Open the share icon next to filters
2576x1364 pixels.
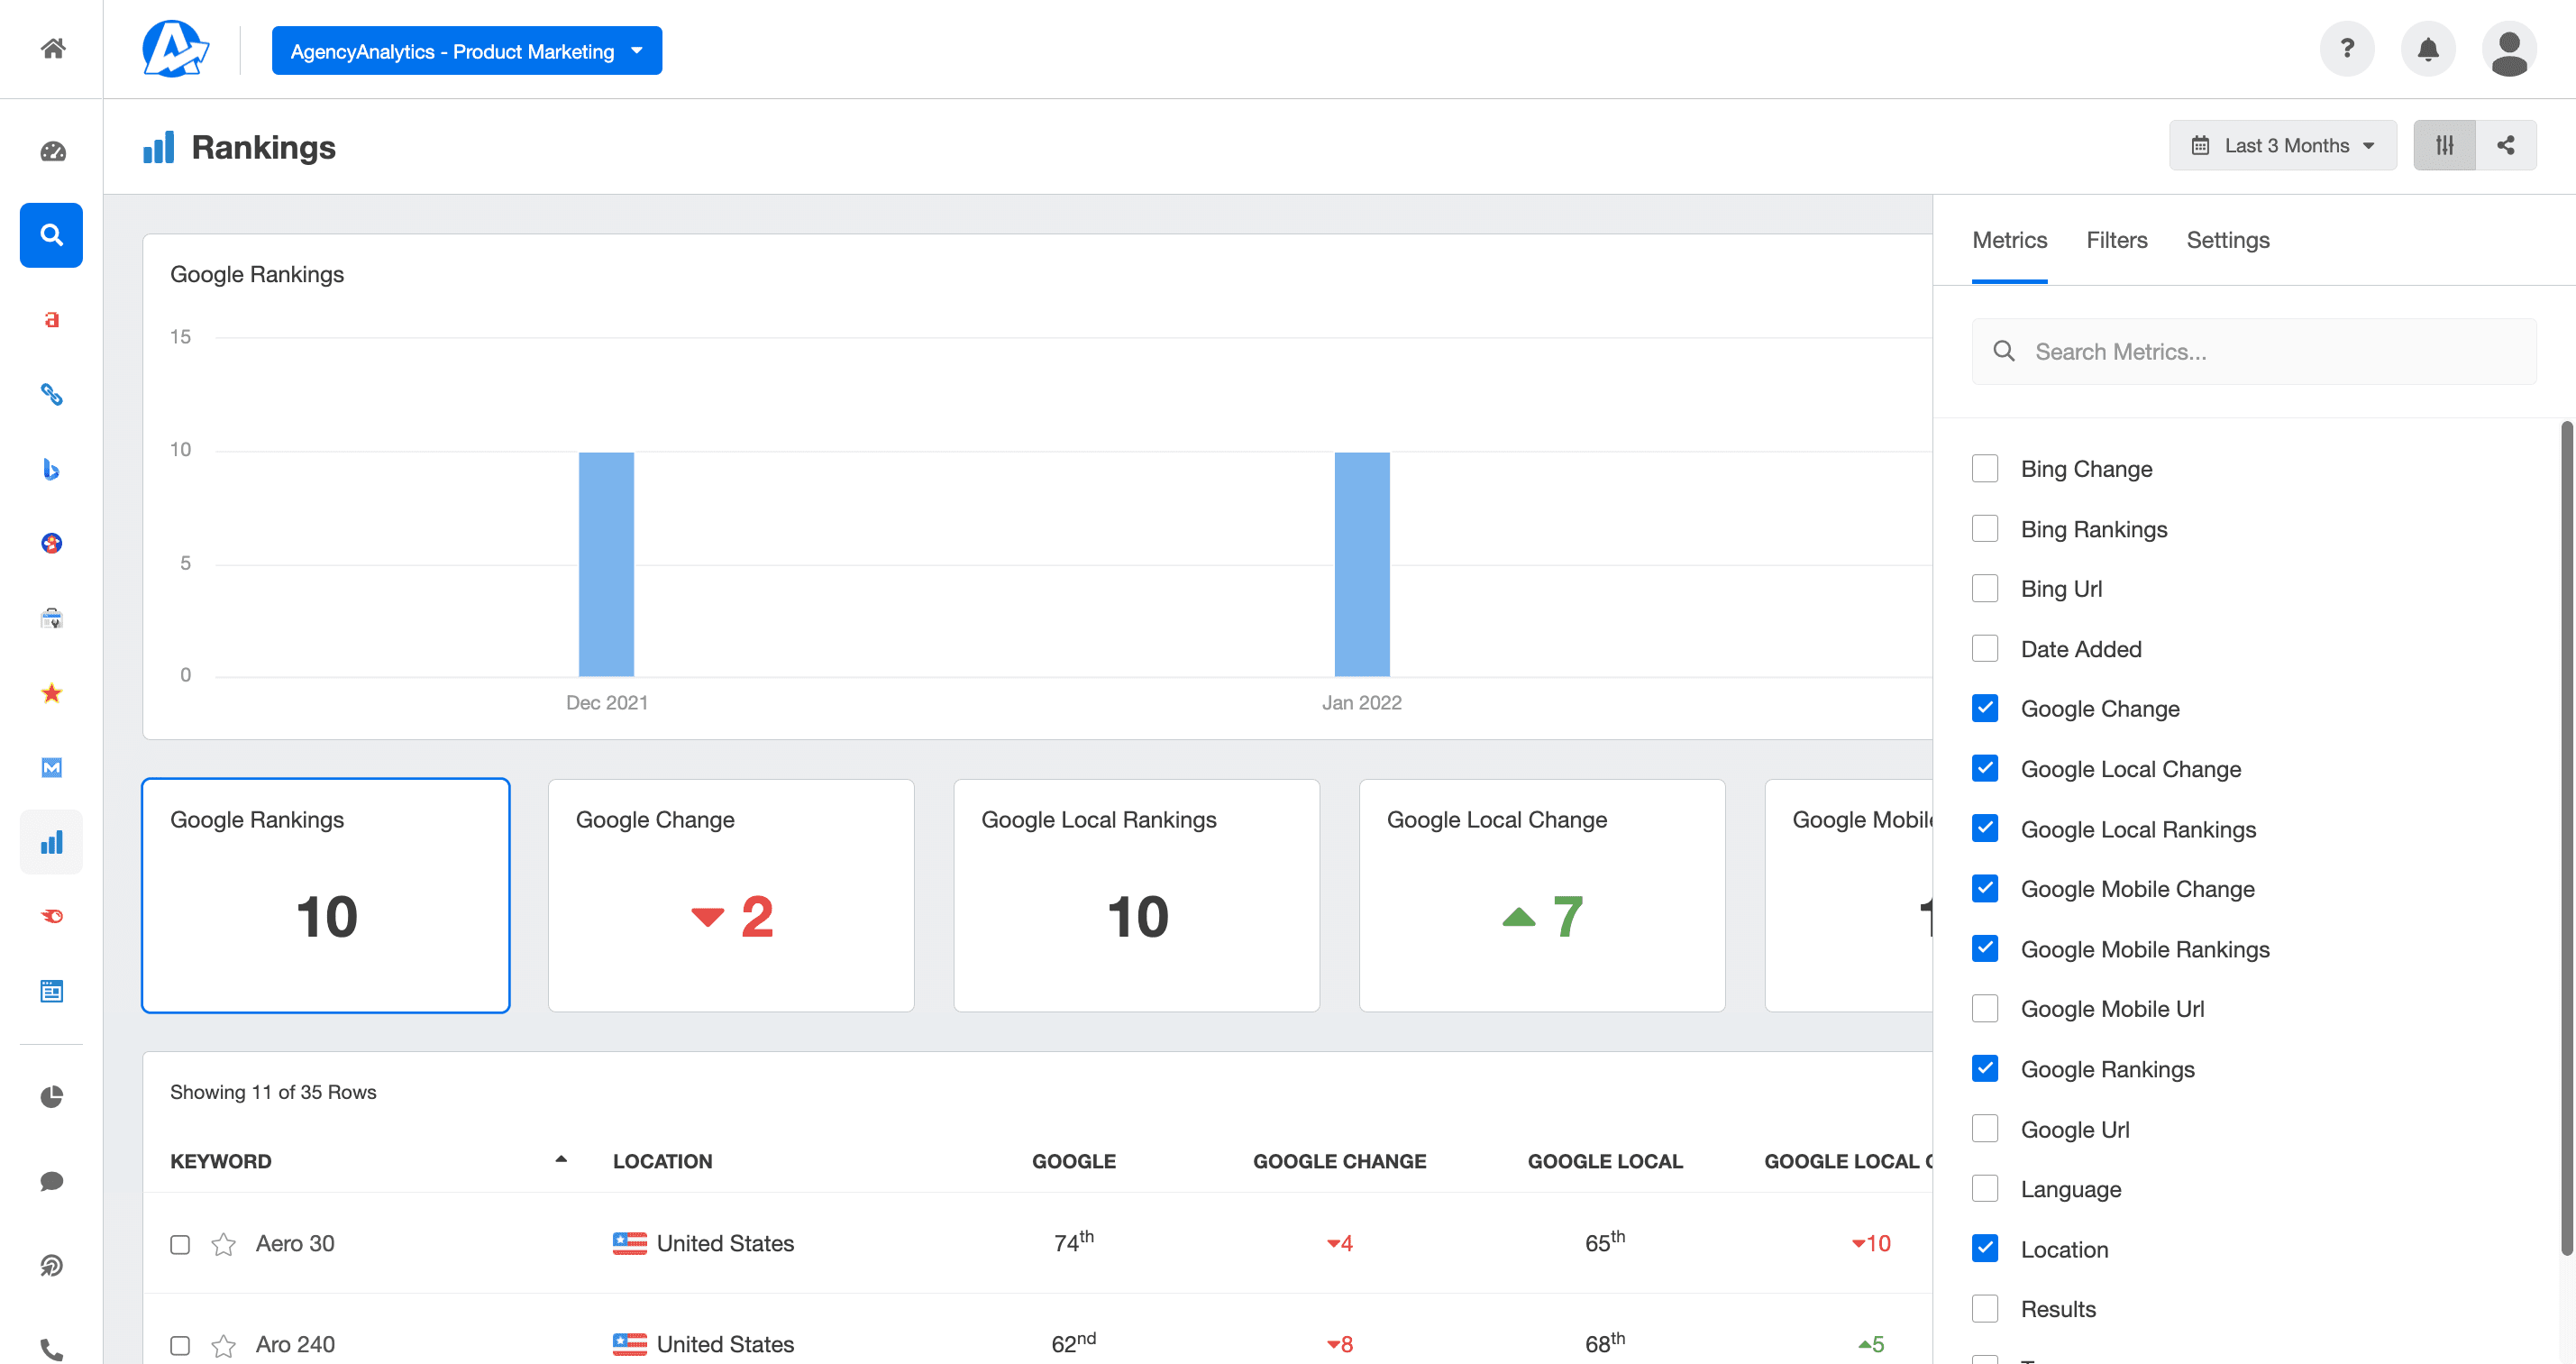[x=2507, y=145]
